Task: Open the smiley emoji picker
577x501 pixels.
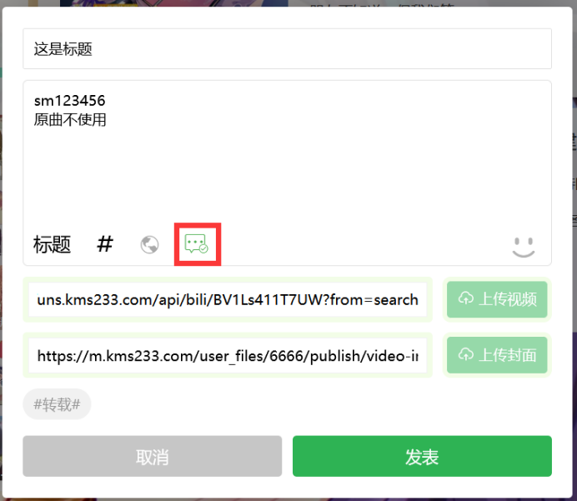Action: 524,248
